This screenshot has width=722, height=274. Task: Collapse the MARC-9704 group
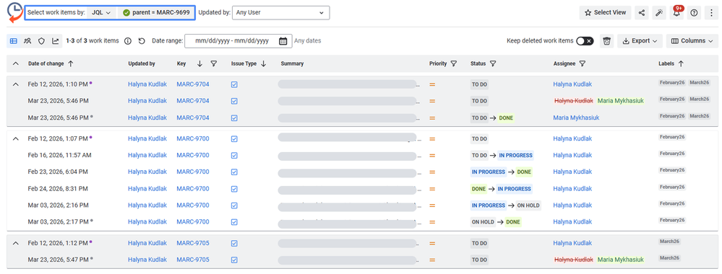coord(16,84)
